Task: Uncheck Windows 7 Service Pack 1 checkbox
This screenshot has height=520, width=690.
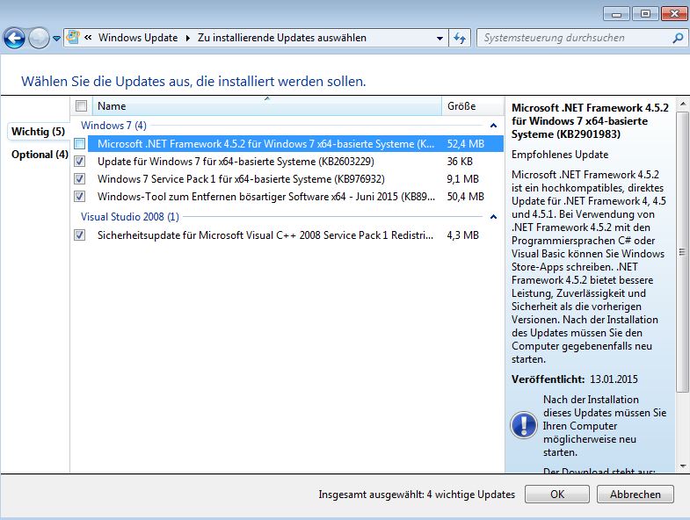Action: [81, 179]
